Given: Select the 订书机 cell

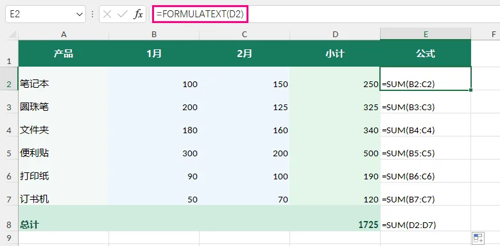Looking at the screenshot, I should [64, 194].
